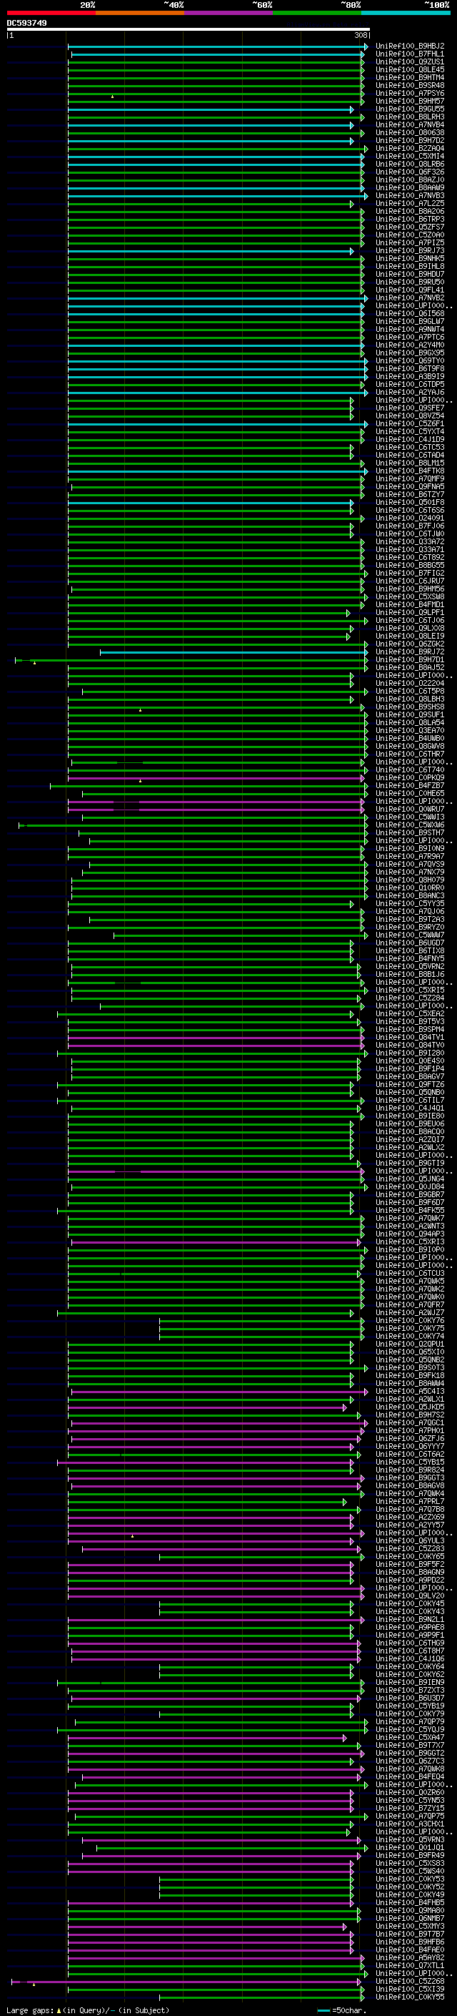Click the hit label UniRef100_C5WXW6
This screenshot has width=457, height=2016.
(410, 826)
